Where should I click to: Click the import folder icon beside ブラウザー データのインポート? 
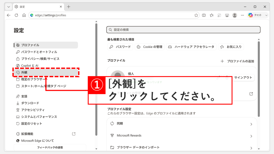click(112, 148)
